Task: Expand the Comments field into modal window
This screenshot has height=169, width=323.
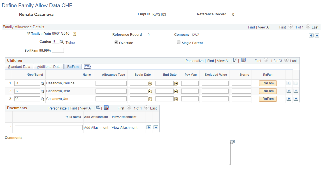Action: point(233,142)
